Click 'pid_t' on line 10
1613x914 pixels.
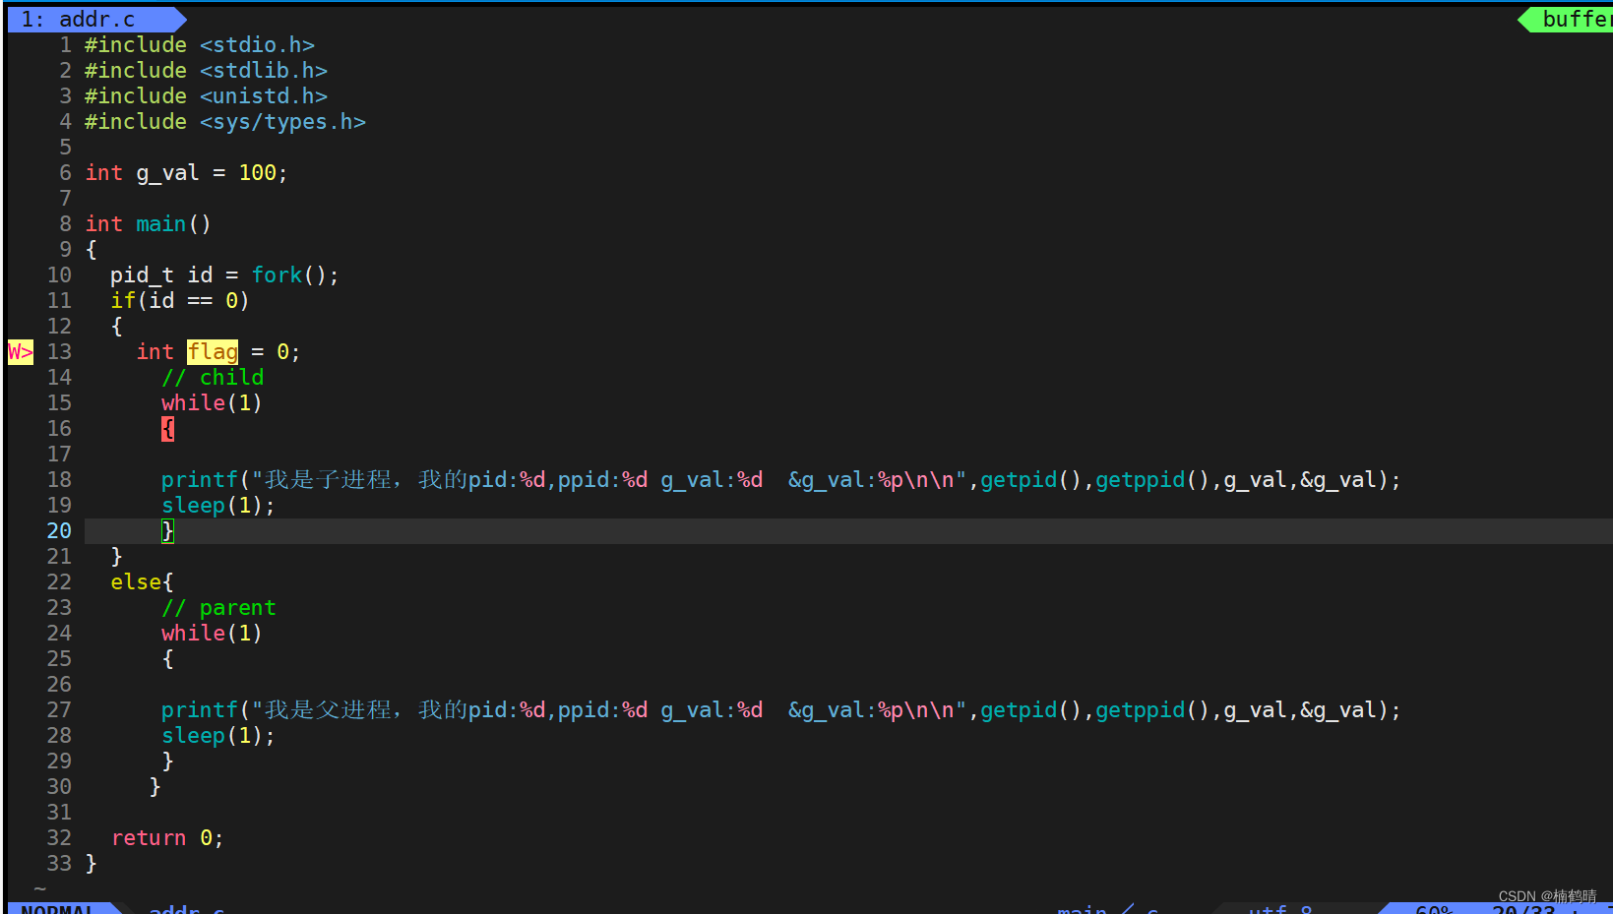[142, 274]
